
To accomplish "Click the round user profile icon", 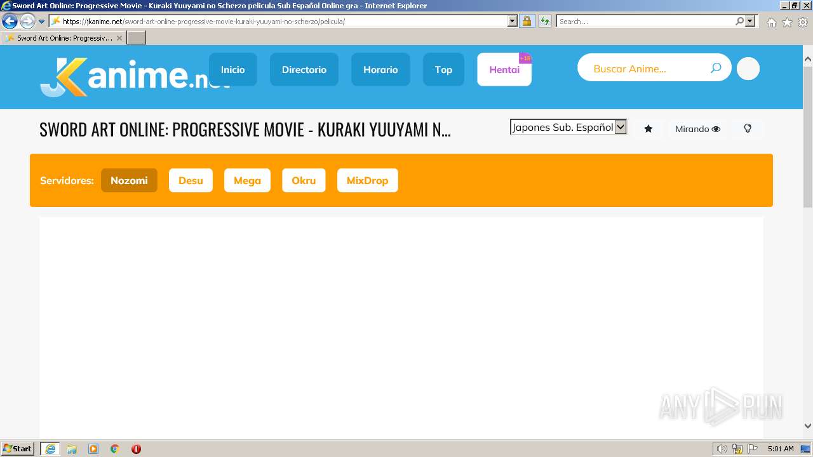I will click(x=748, y=69).
